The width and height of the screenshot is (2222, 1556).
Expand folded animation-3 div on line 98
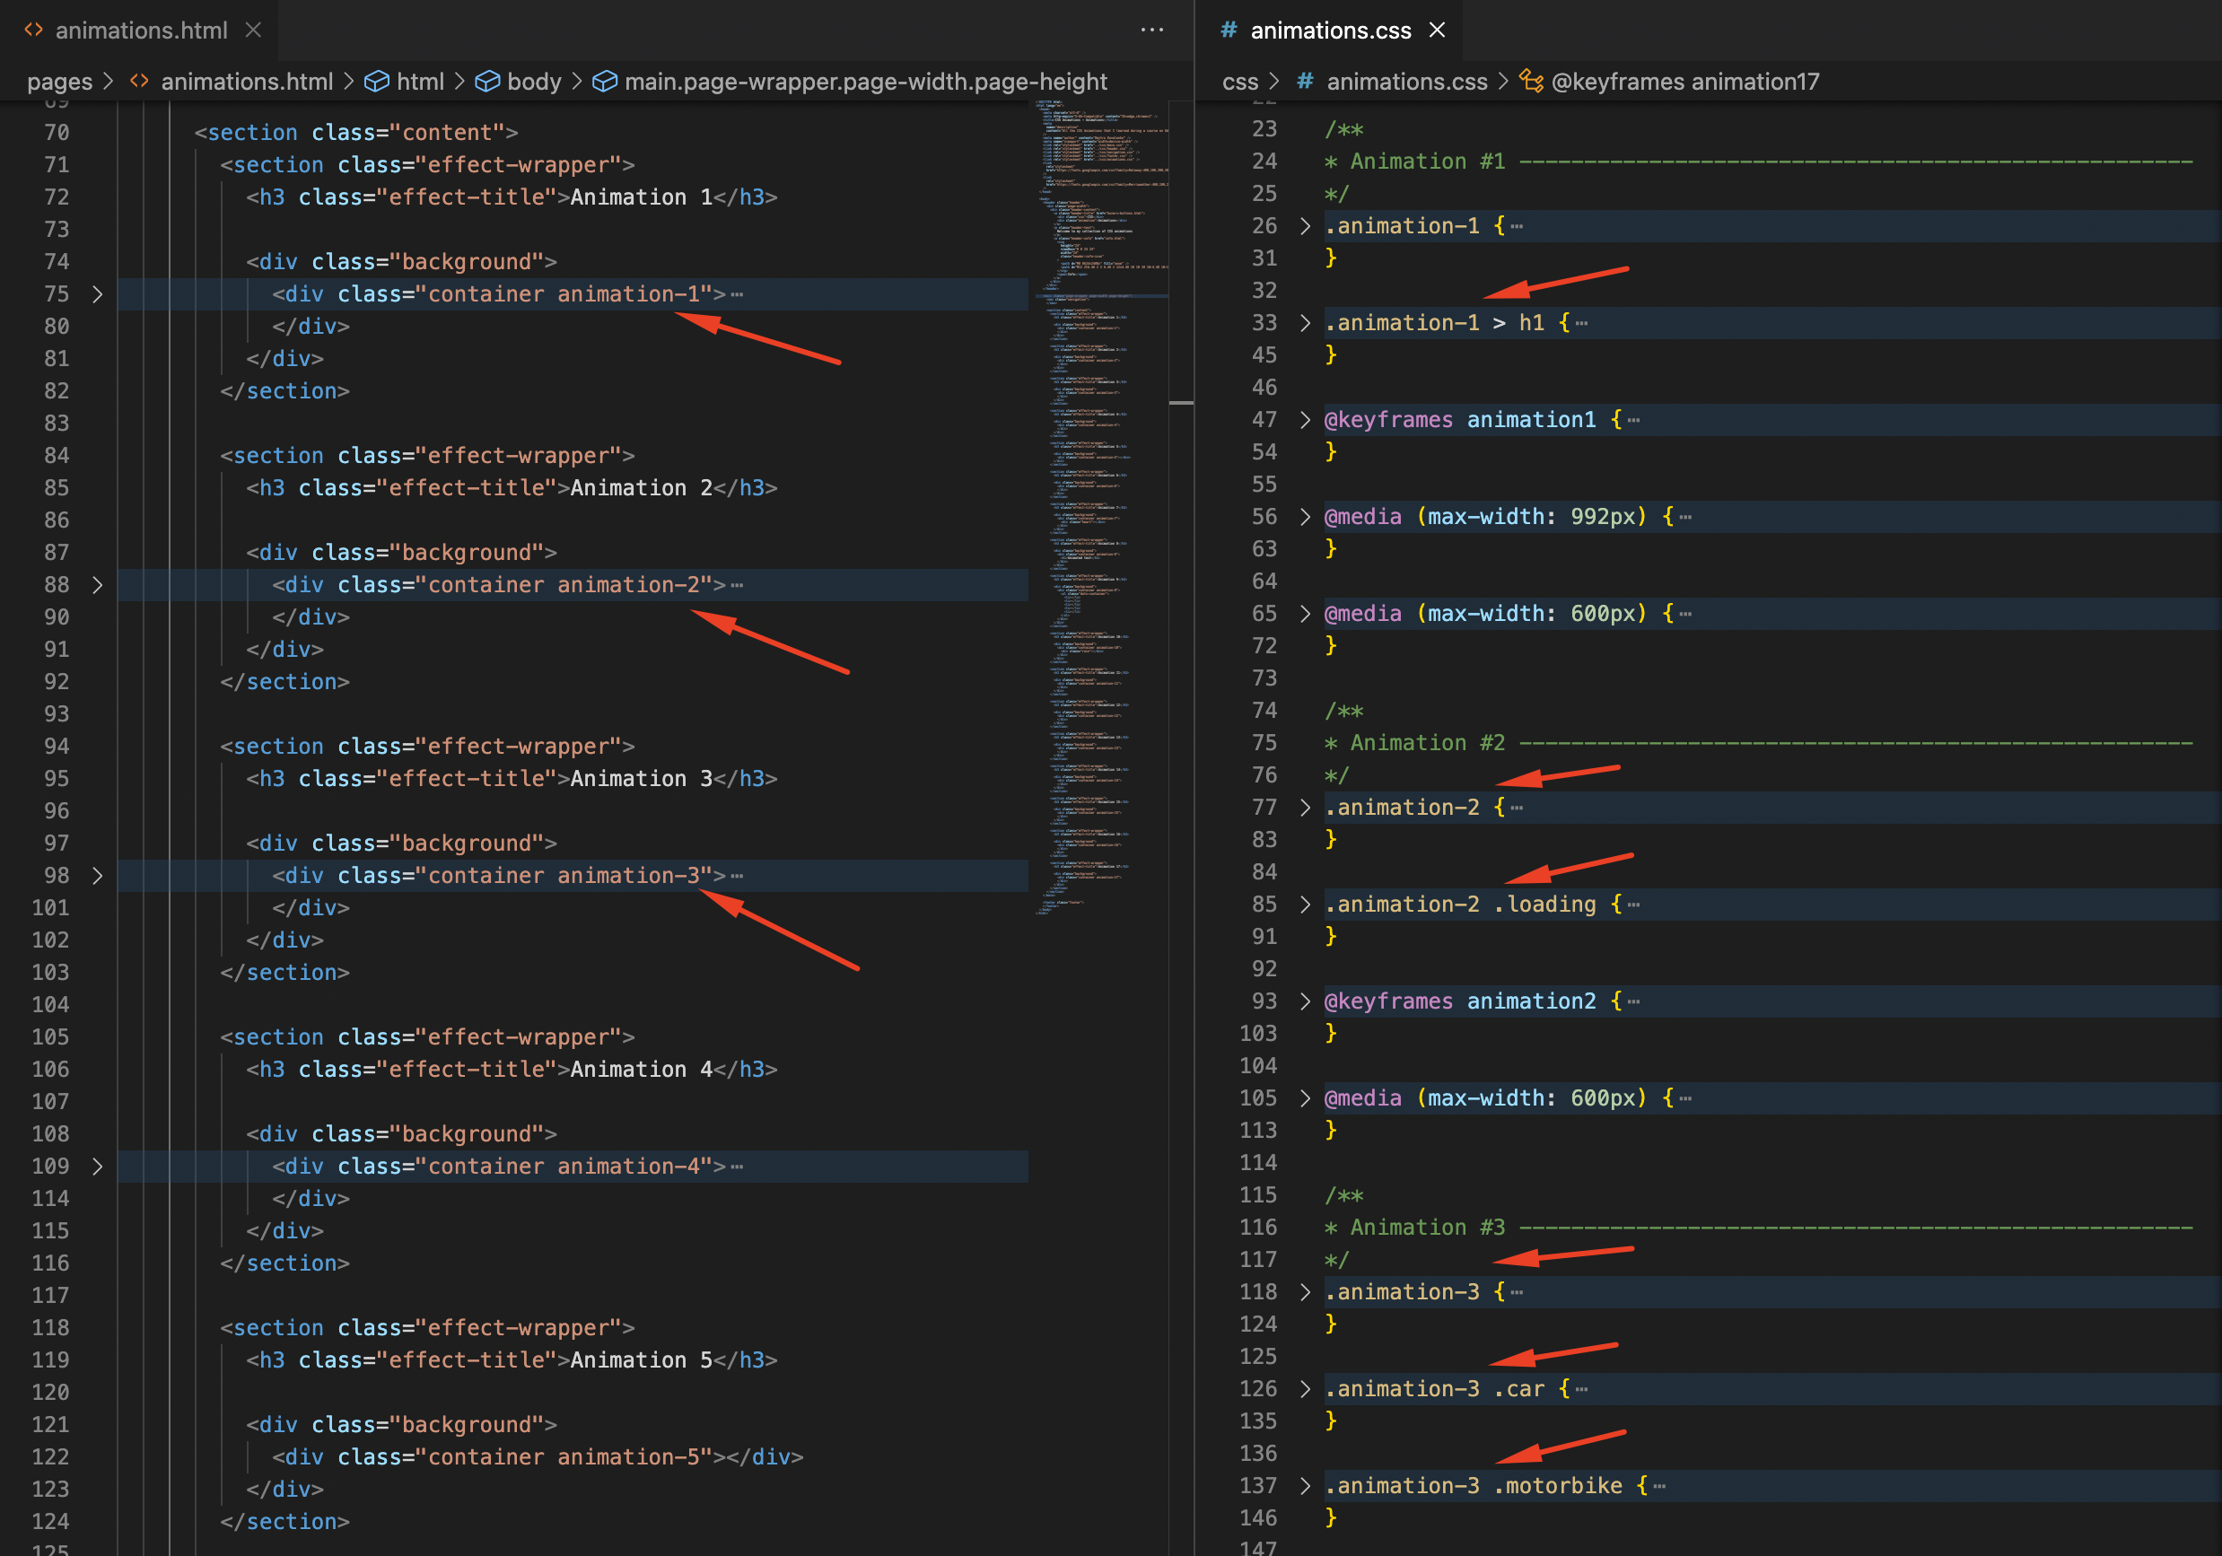click(x=97, y=876)
